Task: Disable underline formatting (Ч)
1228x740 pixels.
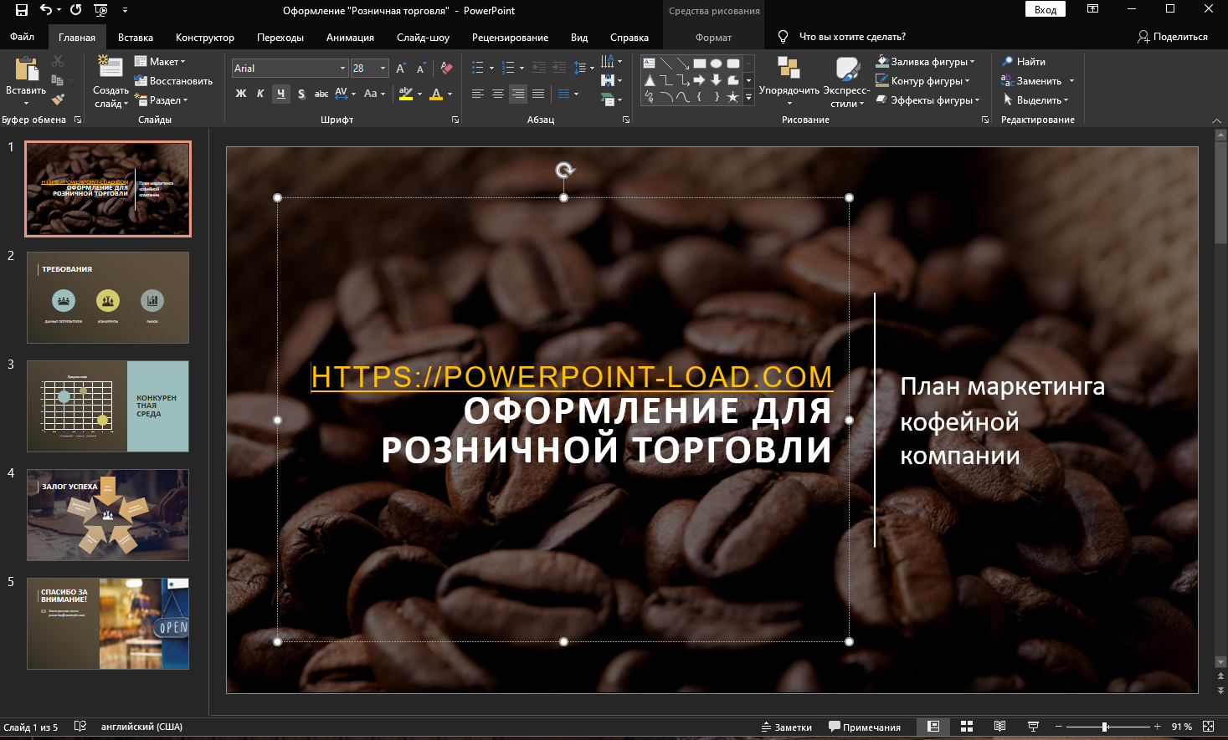Action: tap(280, 94)
